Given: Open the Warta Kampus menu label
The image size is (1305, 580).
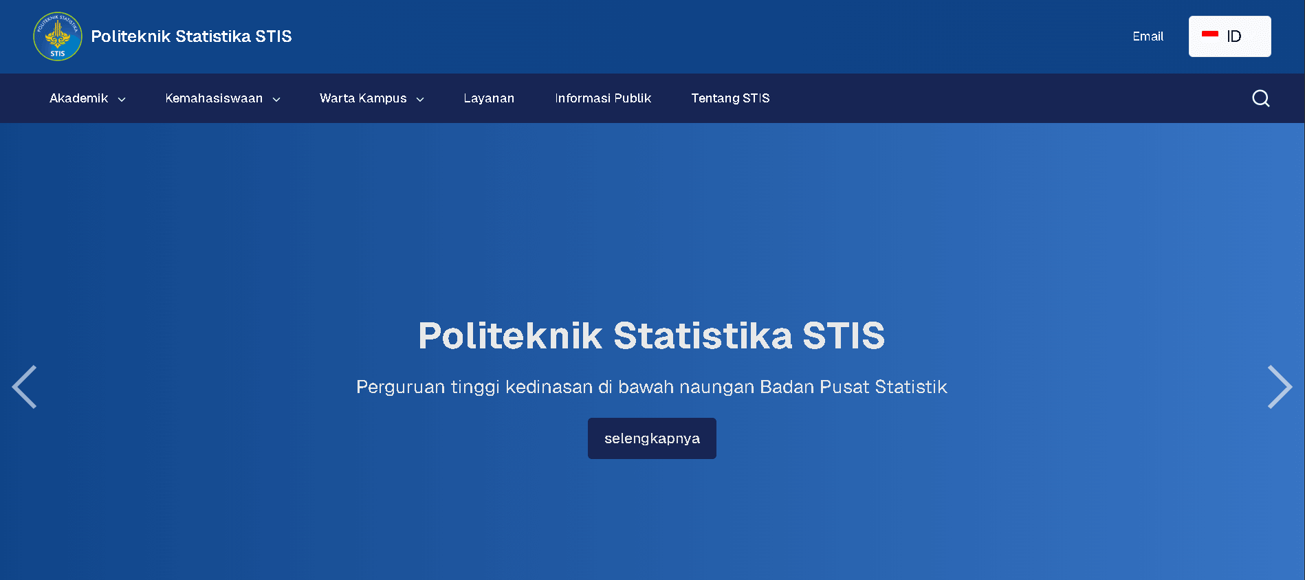Looking at the screenshot, I should (363, 98).
